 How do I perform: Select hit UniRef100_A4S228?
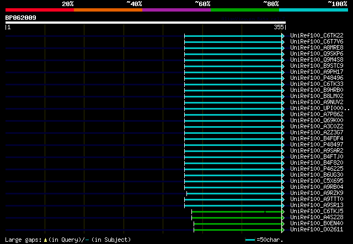[x=317, y=218]
